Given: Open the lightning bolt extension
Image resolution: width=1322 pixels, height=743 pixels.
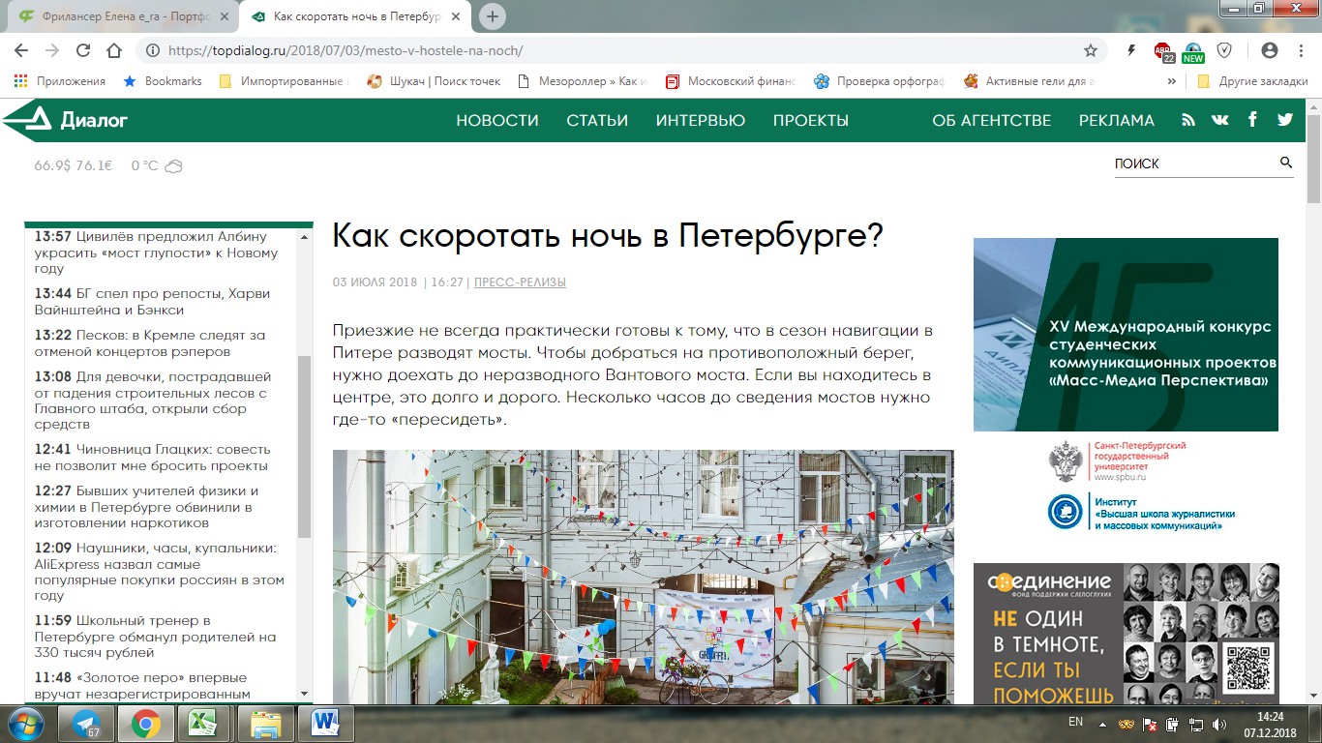Looking at the screenshot, I should click(x=1132, y=50).
